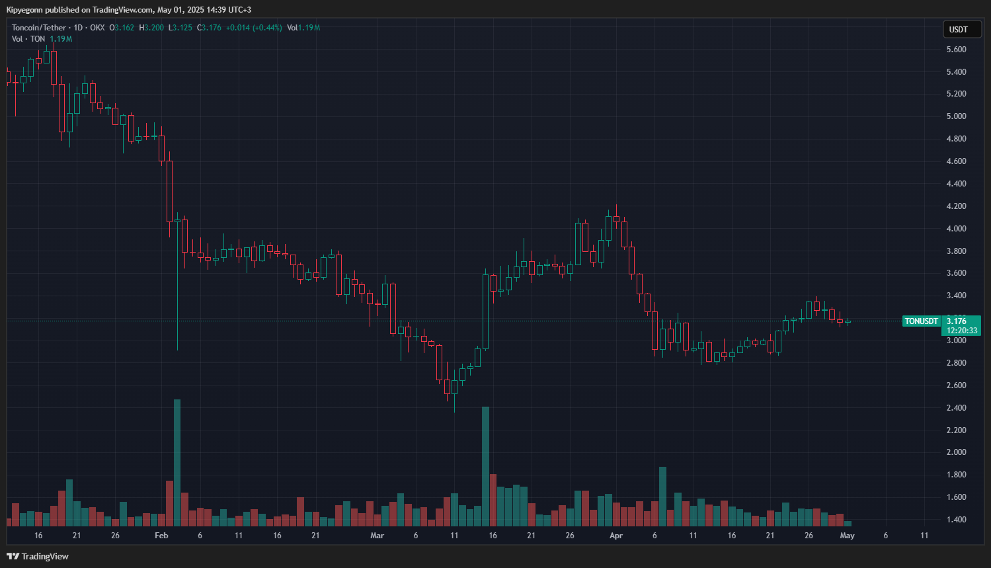Image resolution: width=991 pixels, height=568 pixels.
Task: Click the Toncoin/Tether symbol title
Action: [x=39, y=28]
